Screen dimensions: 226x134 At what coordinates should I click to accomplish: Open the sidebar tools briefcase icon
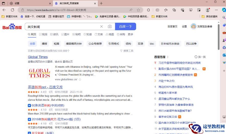pyautogui.click(x=224, y=33)
